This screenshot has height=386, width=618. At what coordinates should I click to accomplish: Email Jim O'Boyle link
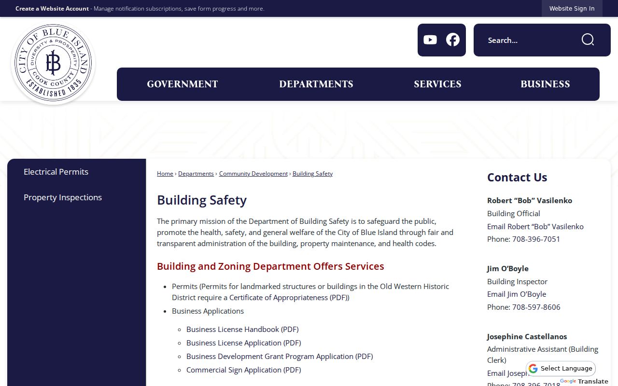pos(517,294)
